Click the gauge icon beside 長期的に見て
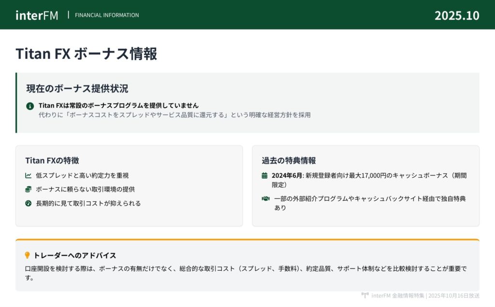The image size is (495, 307). coord(29,203)
